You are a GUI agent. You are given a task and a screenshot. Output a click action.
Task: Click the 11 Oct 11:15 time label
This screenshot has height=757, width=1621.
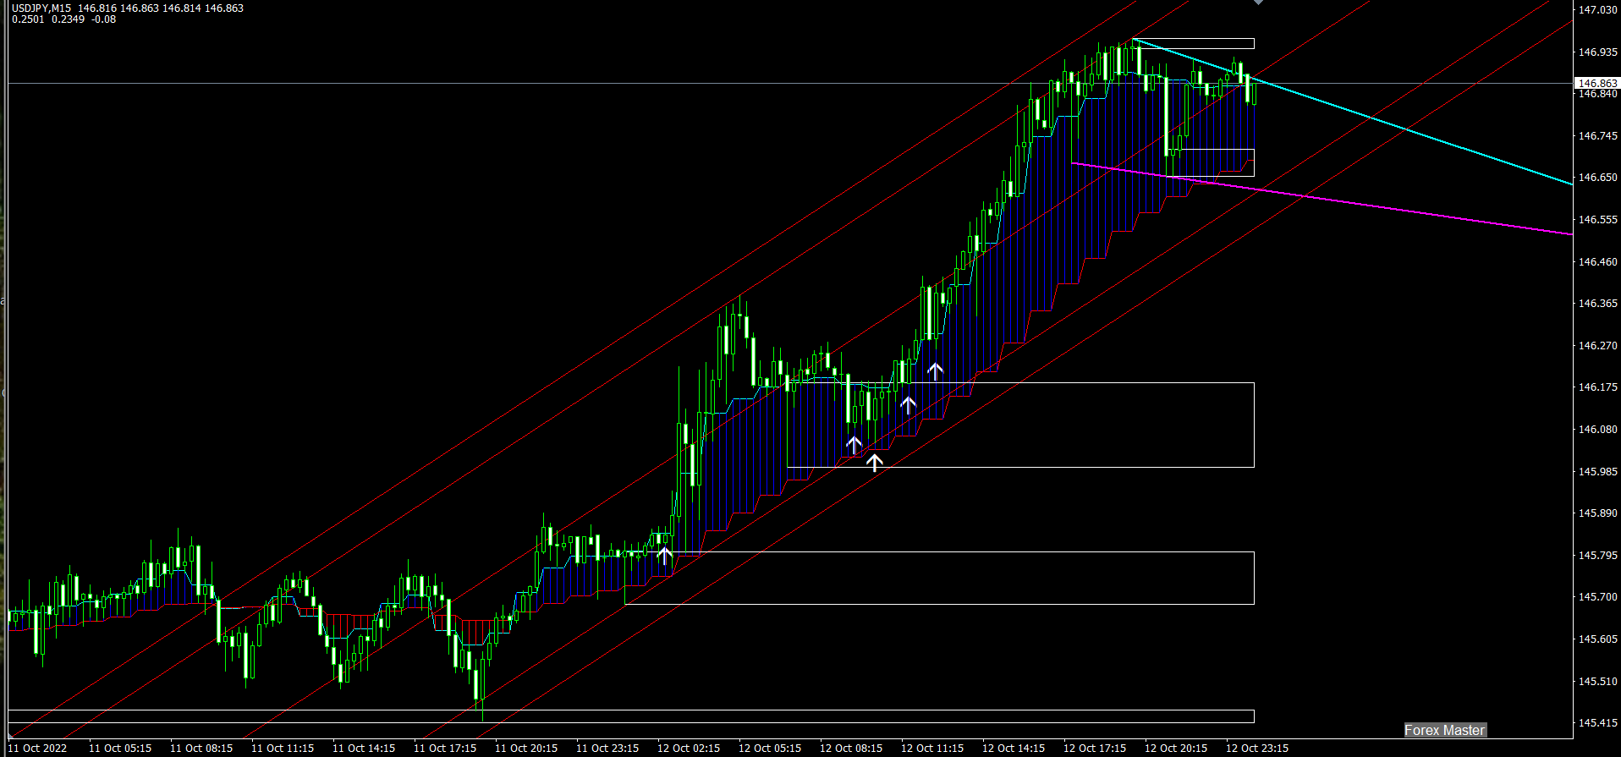[x=283, y=749]
